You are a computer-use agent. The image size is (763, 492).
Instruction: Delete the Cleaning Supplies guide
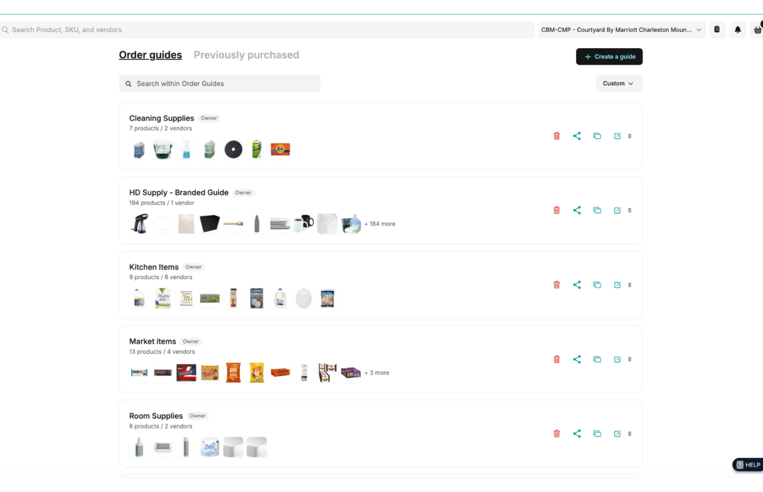coord(557,136)
